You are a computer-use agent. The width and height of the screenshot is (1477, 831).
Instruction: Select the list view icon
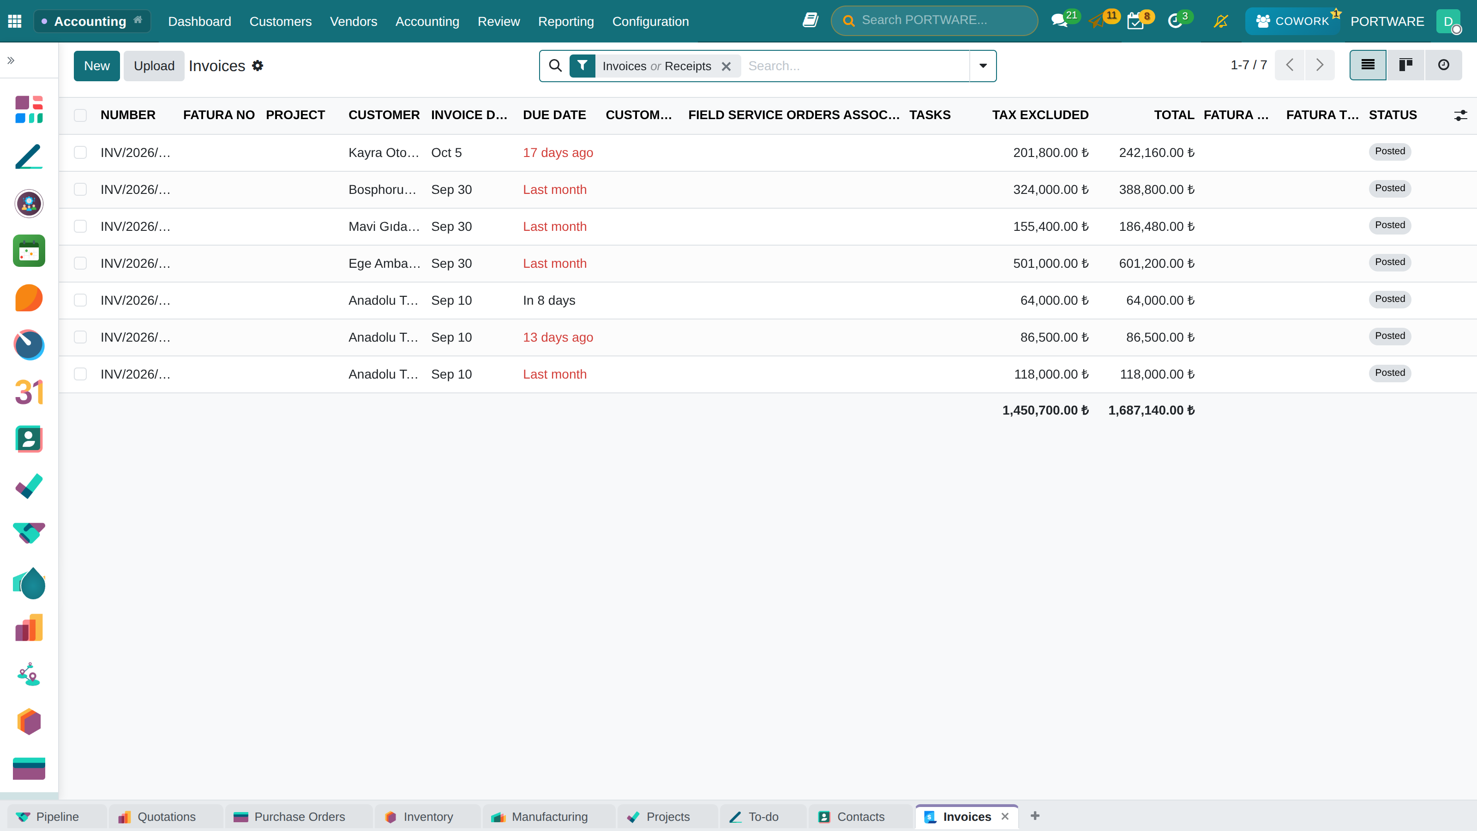tap(1368, 65)
